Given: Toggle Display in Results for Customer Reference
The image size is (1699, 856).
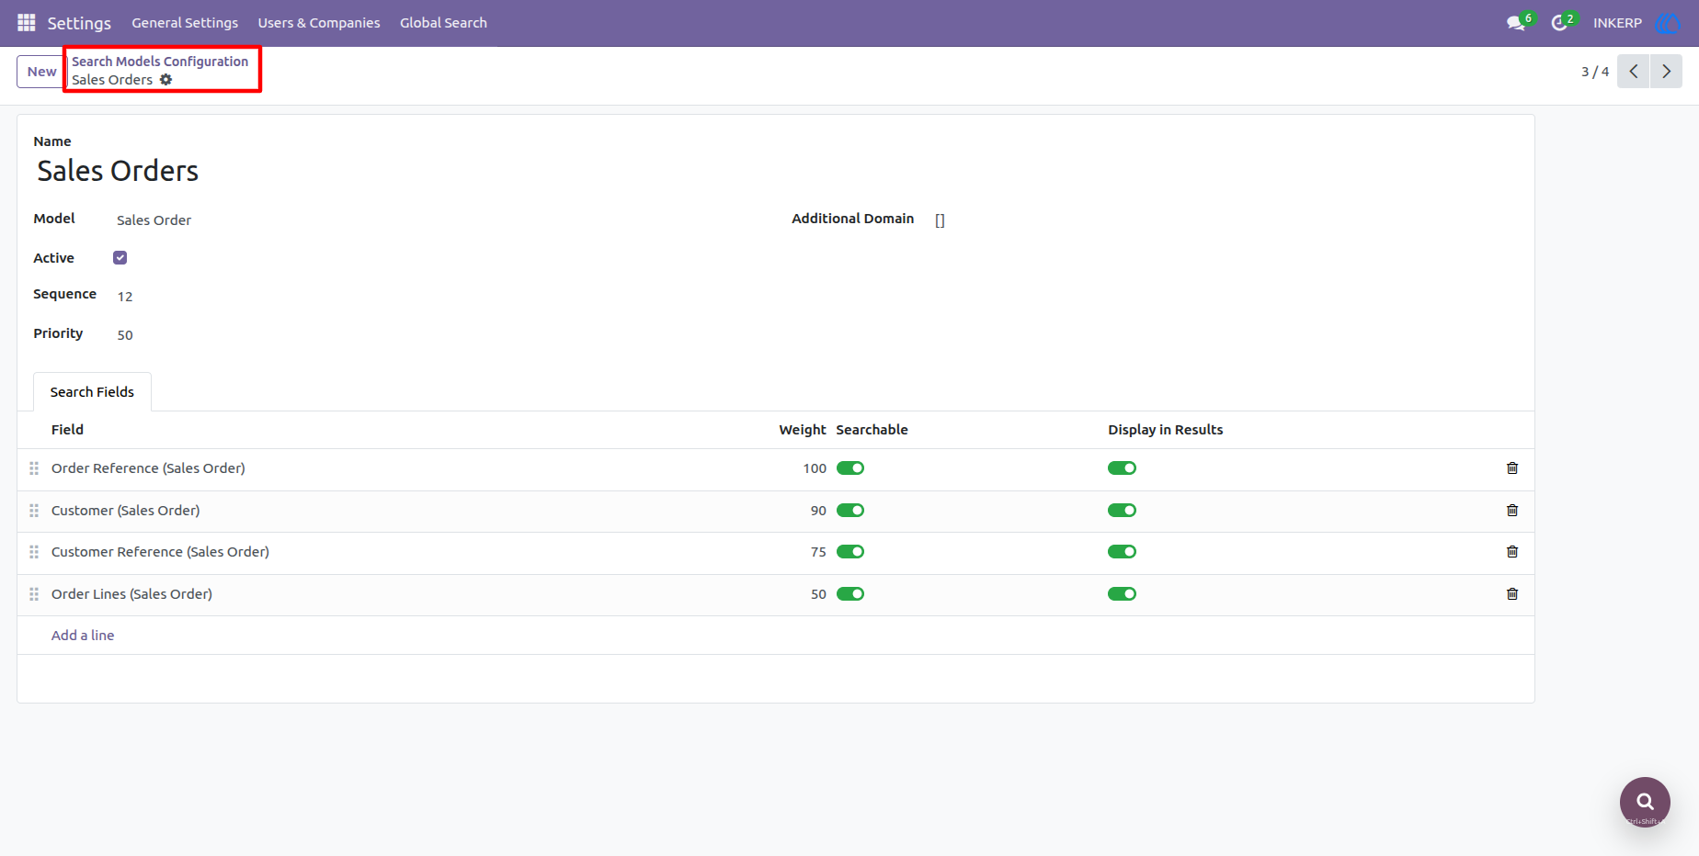Looking at the screenshot, I should [1123, 552].
